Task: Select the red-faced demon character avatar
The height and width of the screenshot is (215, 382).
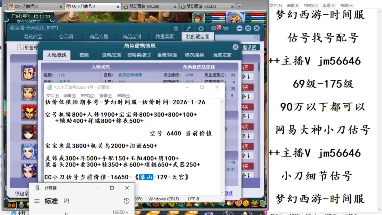Action: click(29, 112)
